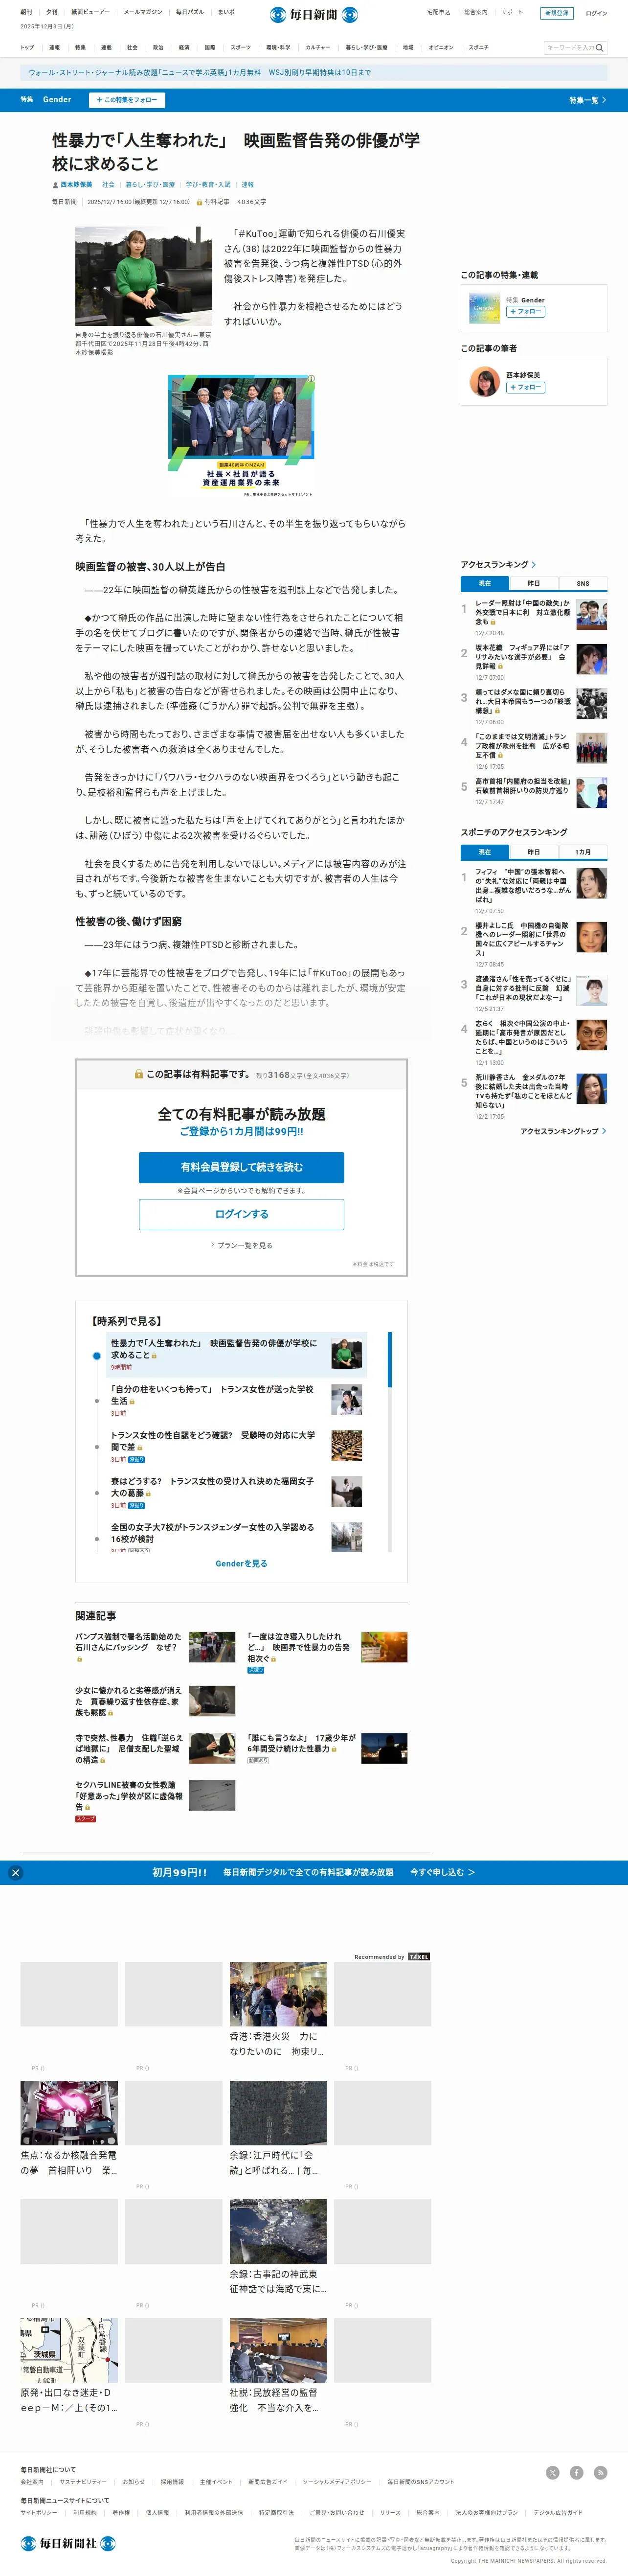628x2576 pixels.
Task: Expand the アクセスランキング chevron heading
Action: click(498, 565)
